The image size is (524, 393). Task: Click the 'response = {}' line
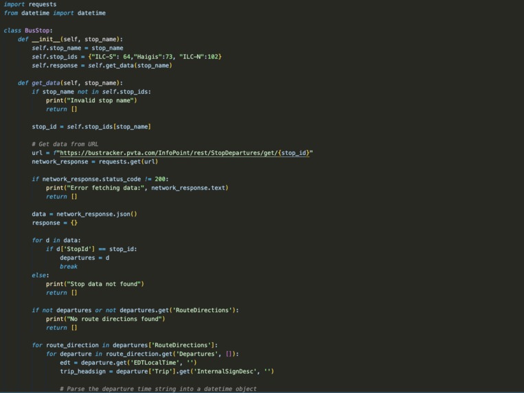pos(55,223)
